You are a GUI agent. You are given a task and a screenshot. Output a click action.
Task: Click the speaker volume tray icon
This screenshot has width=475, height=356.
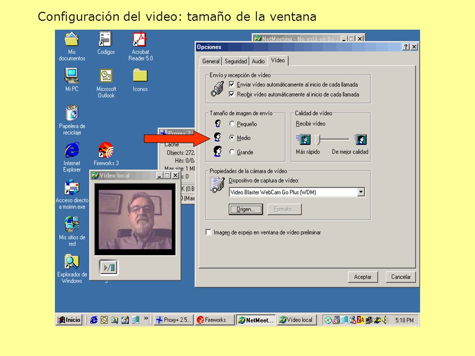click(385, 320)
